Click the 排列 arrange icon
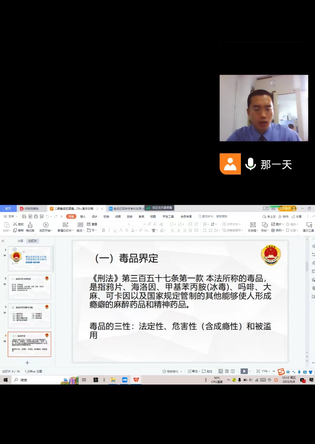Screen dimensions: 315x444 pyautogui.click(x=277, y=230)
